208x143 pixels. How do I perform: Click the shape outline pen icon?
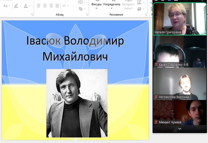139,2
